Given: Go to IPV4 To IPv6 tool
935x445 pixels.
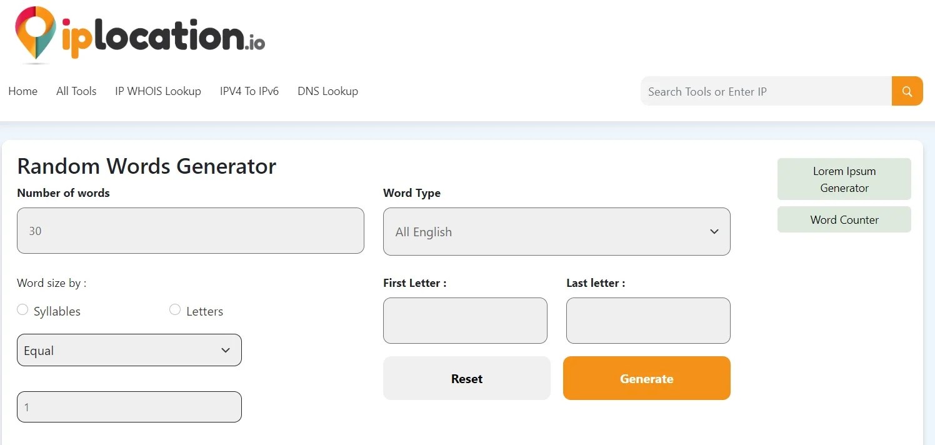Looking at the screenshot, I should coord(249,91).
